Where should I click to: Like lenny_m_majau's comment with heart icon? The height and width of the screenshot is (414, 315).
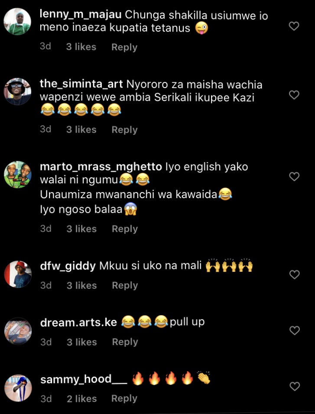[294, 26]
